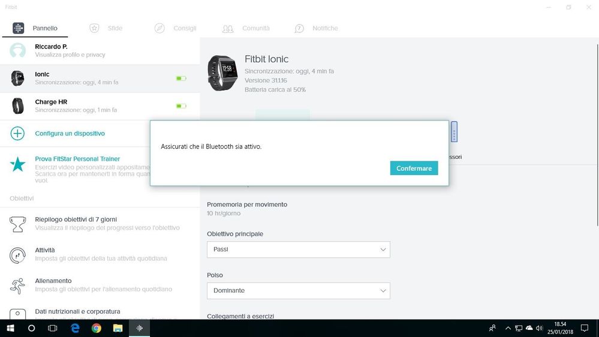
Task: Confirm the Bluetooth dialog with Confermare
Action: point(414,168)
